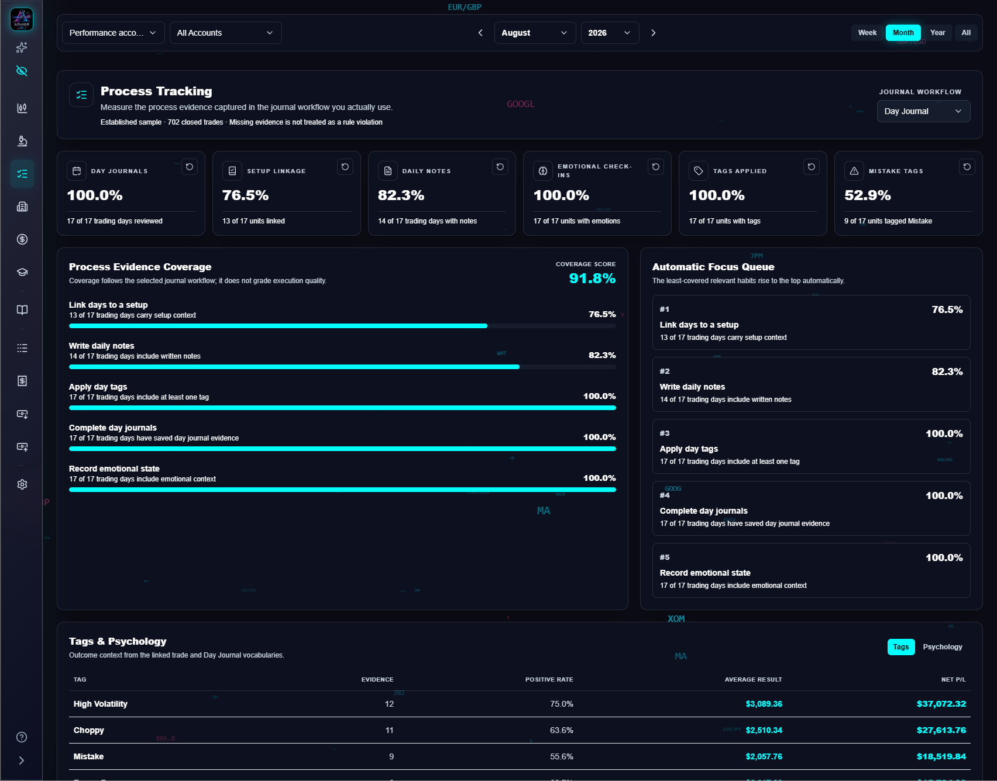Click the POSITIVE RATE column header
Image resolution: width=997 pixels, height=781 pixels.
click(x=549, y=680)
